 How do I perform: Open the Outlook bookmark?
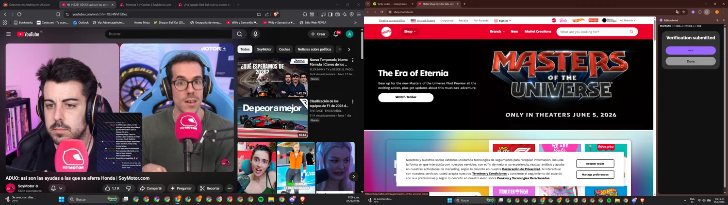(81, 22)
